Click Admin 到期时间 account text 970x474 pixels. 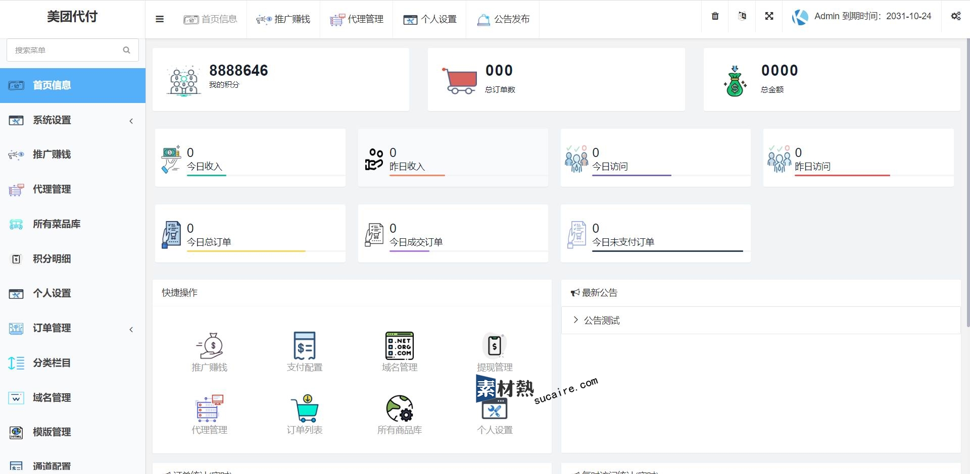(x=872, y=16)
